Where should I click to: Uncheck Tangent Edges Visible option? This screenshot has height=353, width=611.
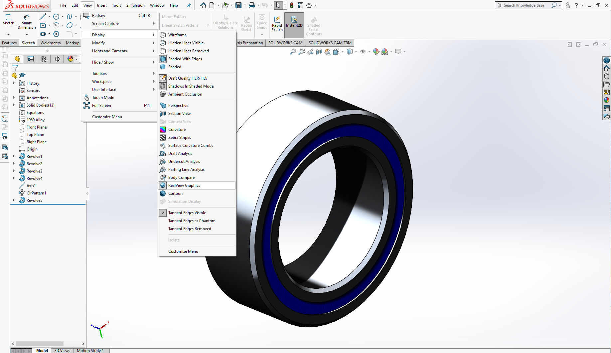pyautogui.click(x=187, y=212)
